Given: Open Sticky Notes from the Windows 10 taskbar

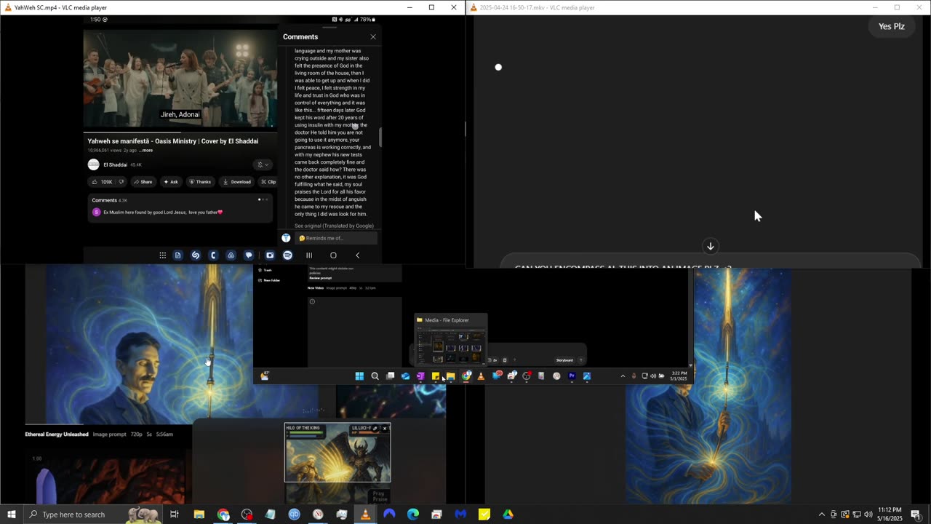Looking at the screenshot, I should [x=484, y=515].
